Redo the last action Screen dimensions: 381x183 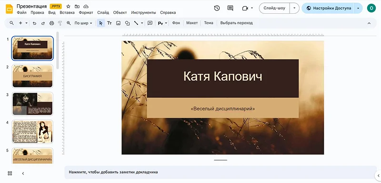[x=43, y=23]
